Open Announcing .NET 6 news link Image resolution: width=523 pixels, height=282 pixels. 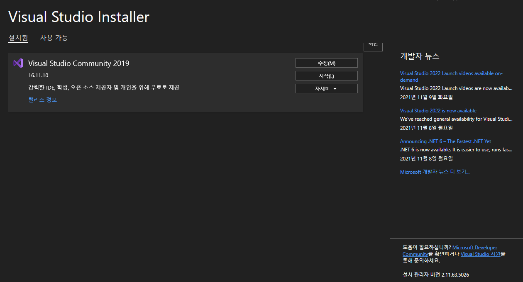point(445,141)
